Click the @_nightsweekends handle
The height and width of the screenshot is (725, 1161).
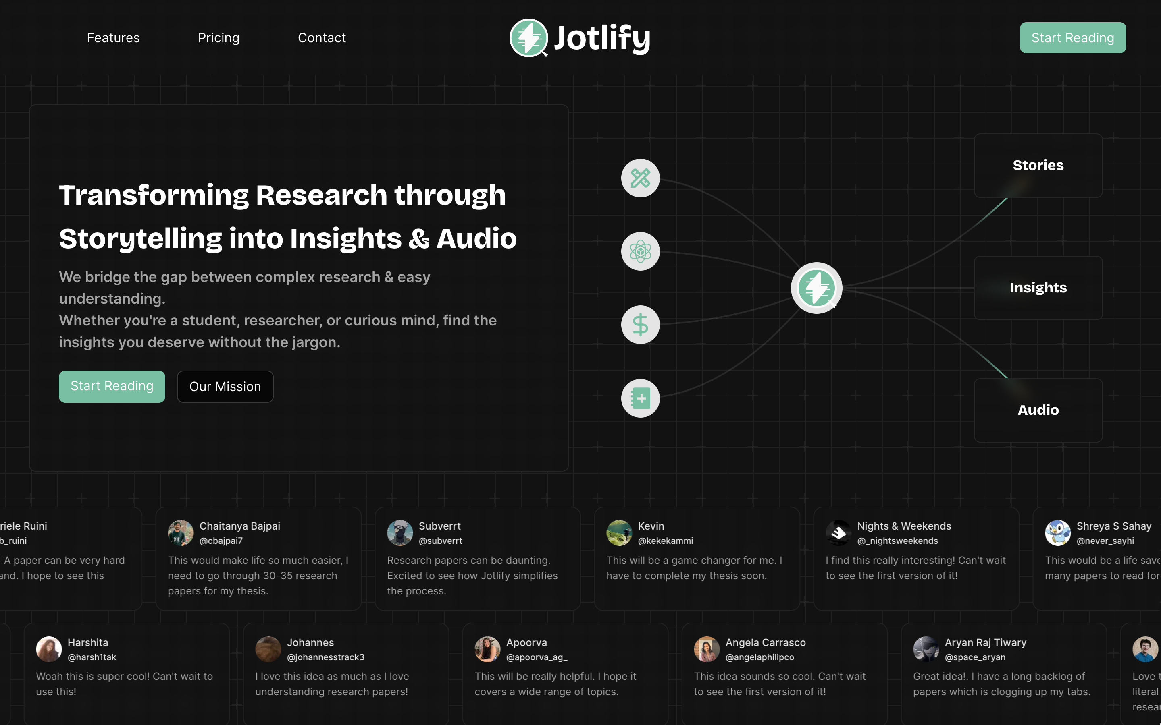pyautogui.click(x=898, y=541)
